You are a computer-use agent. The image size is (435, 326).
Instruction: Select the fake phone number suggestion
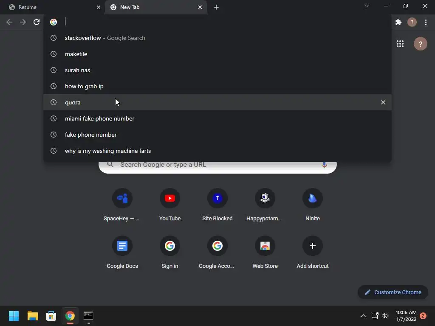(x=217, y=135)
